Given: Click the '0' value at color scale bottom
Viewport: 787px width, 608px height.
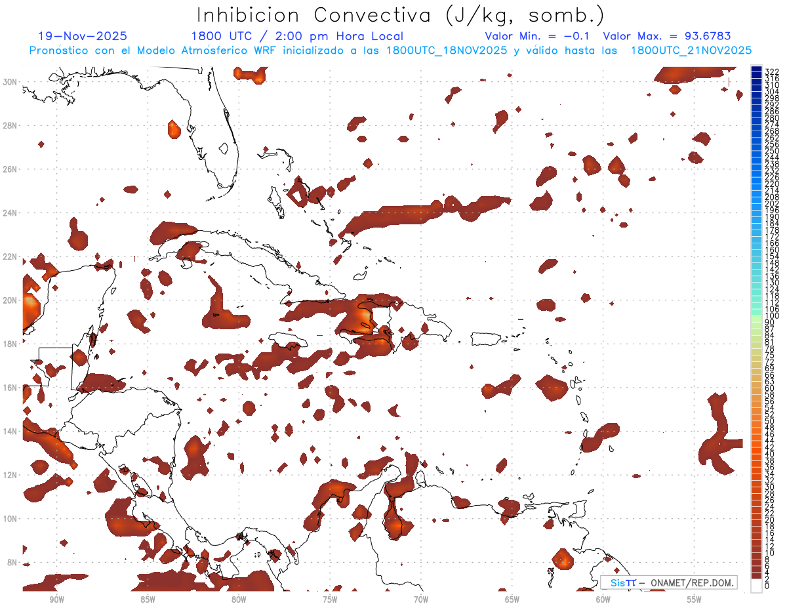Looking at the screenshot, I should click(x=767, y=586).
